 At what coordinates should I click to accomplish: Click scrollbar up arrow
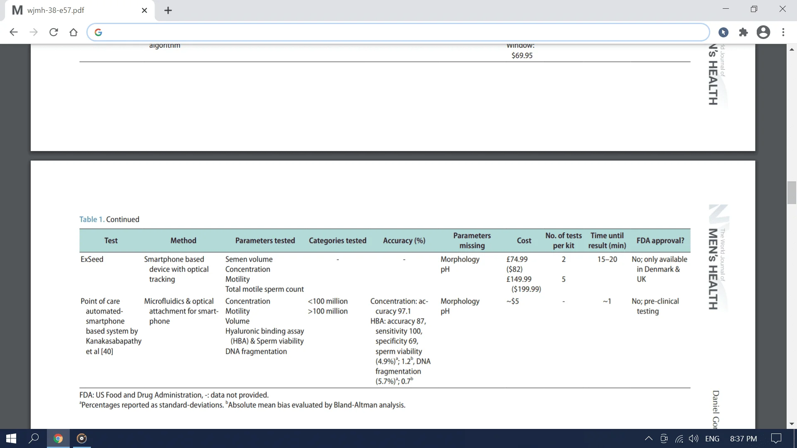point(792,49)
